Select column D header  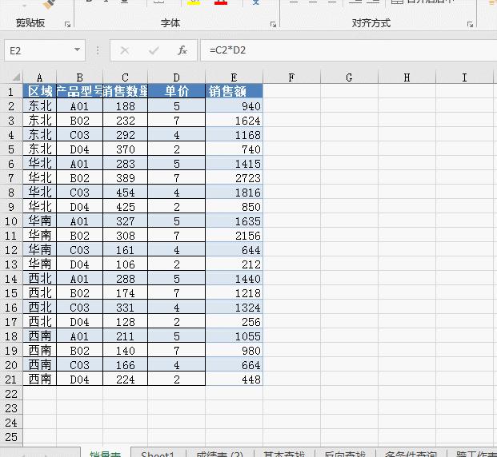click(x=177, y=77)
